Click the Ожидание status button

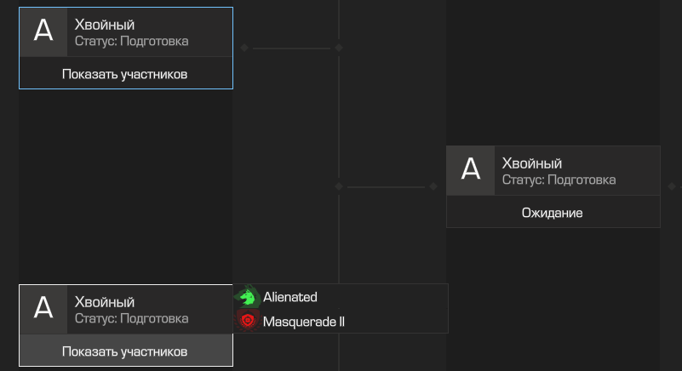(553, 212)
